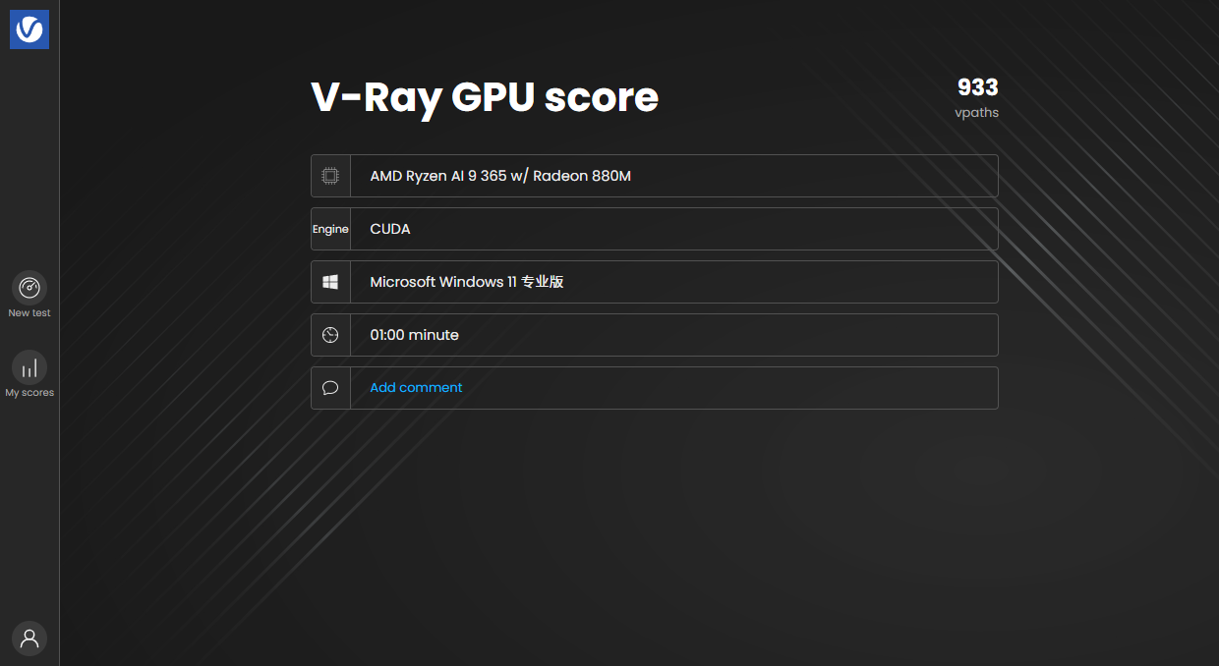Click the Engine label icon
This screenshot has width=1219, height=666.
tap(330, 229)
